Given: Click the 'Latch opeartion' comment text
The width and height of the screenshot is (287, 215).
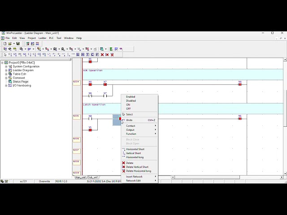Looking at the screenshot, I should (94, 104).
